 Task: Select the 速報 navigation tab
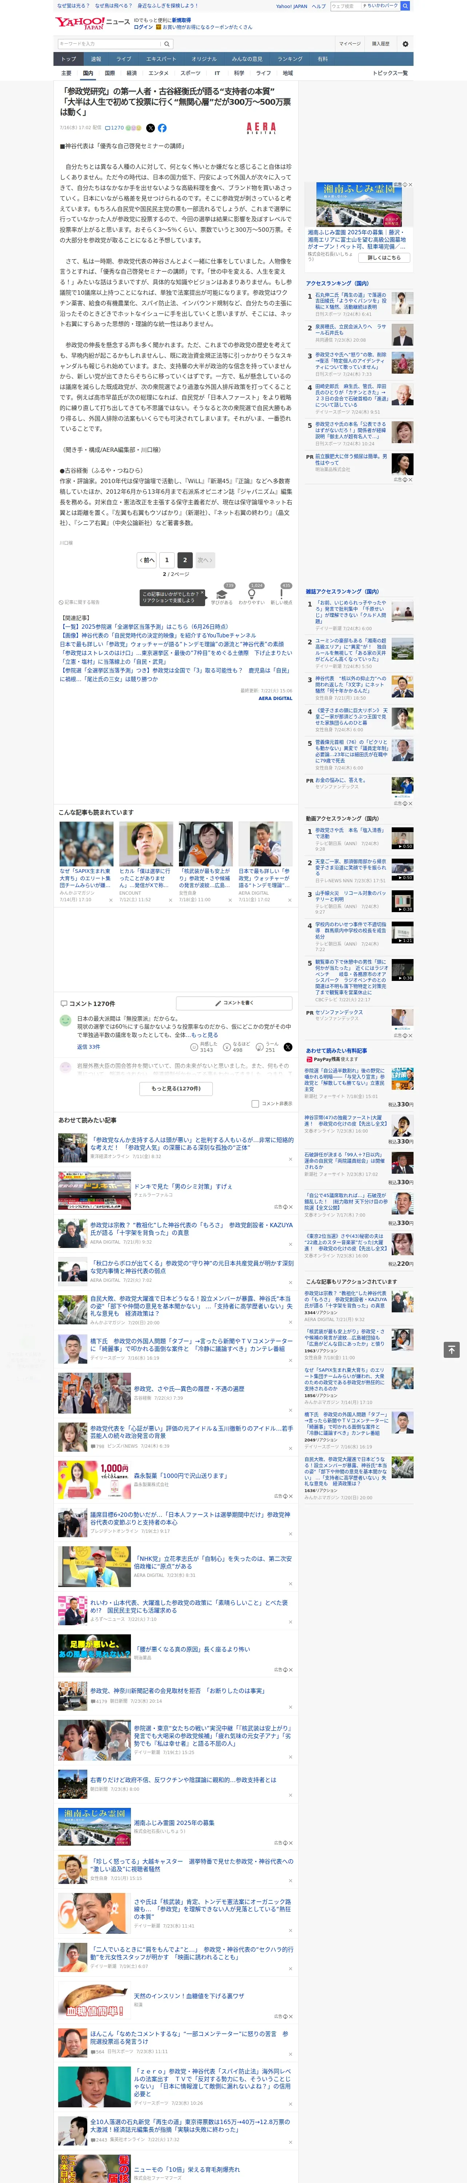pyautogui.click(x=96, y=59)
